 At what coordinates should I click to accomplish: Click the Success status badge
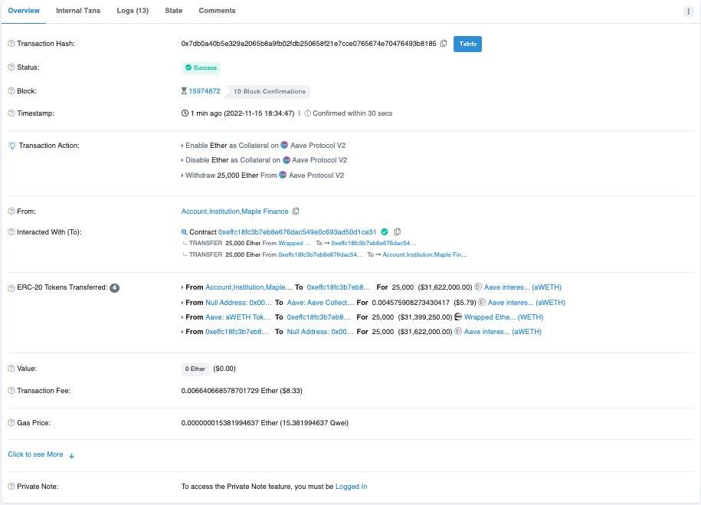[201, 67]
